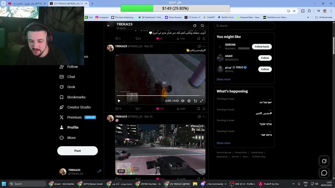Open options for trend אלף שקל
335x188 pixels.
(x=270, y=121)
